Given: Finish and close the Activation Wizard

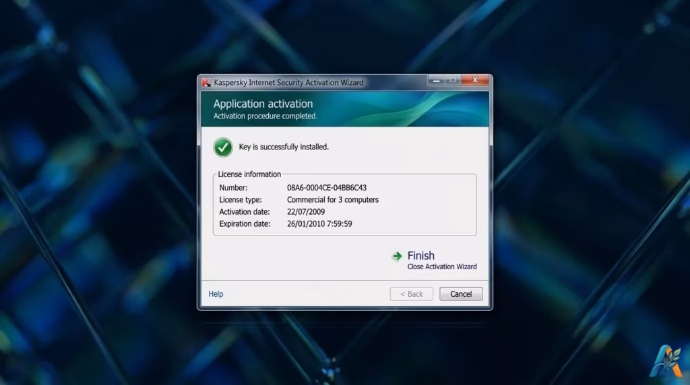Looking at the screenshot, I should click(x=420, y=255).
